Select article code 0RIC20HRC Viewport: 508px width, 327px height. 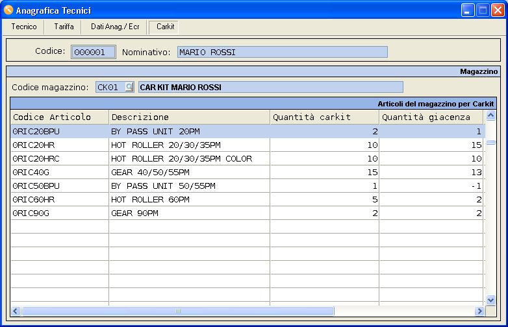pos(36,158)
